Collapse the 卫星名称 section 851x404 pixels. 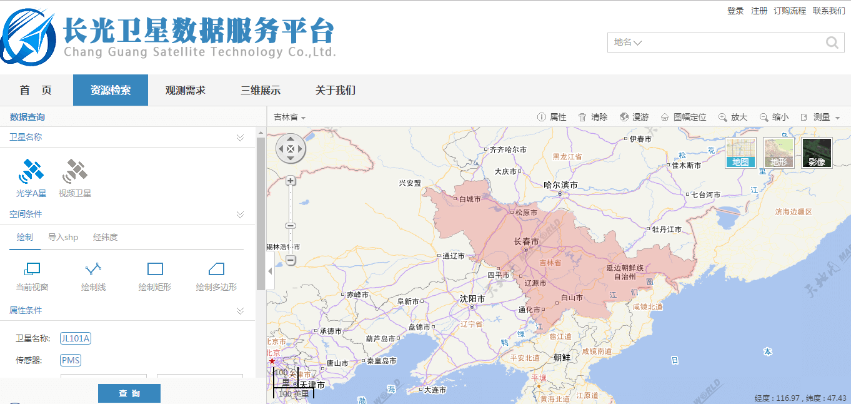pyautogui.click(x=240, y=138)
